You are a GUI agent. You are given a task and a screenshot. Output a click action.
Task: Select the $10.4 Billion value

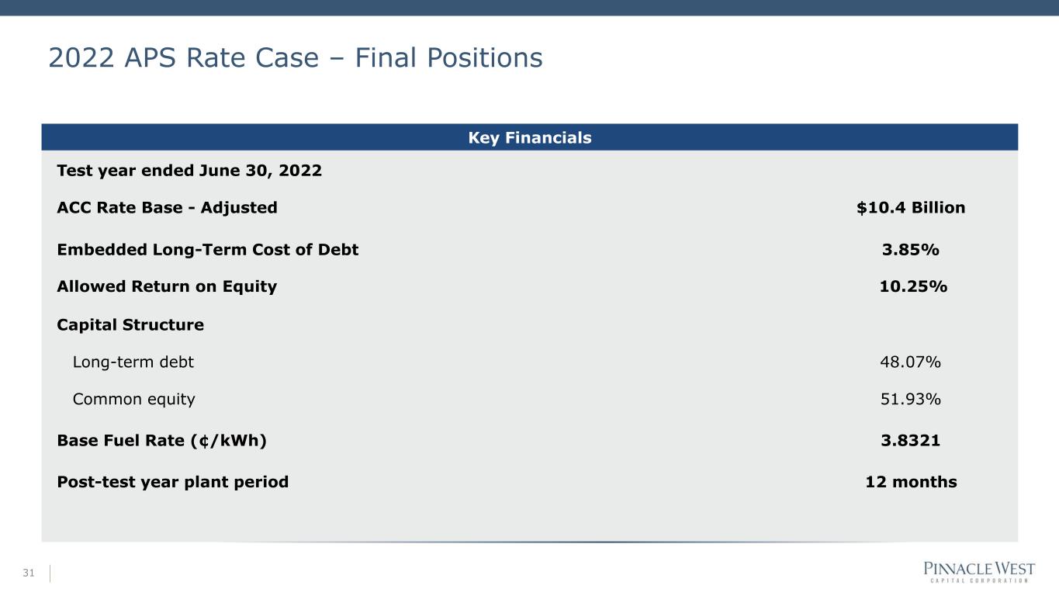click(x=911, y=208)
